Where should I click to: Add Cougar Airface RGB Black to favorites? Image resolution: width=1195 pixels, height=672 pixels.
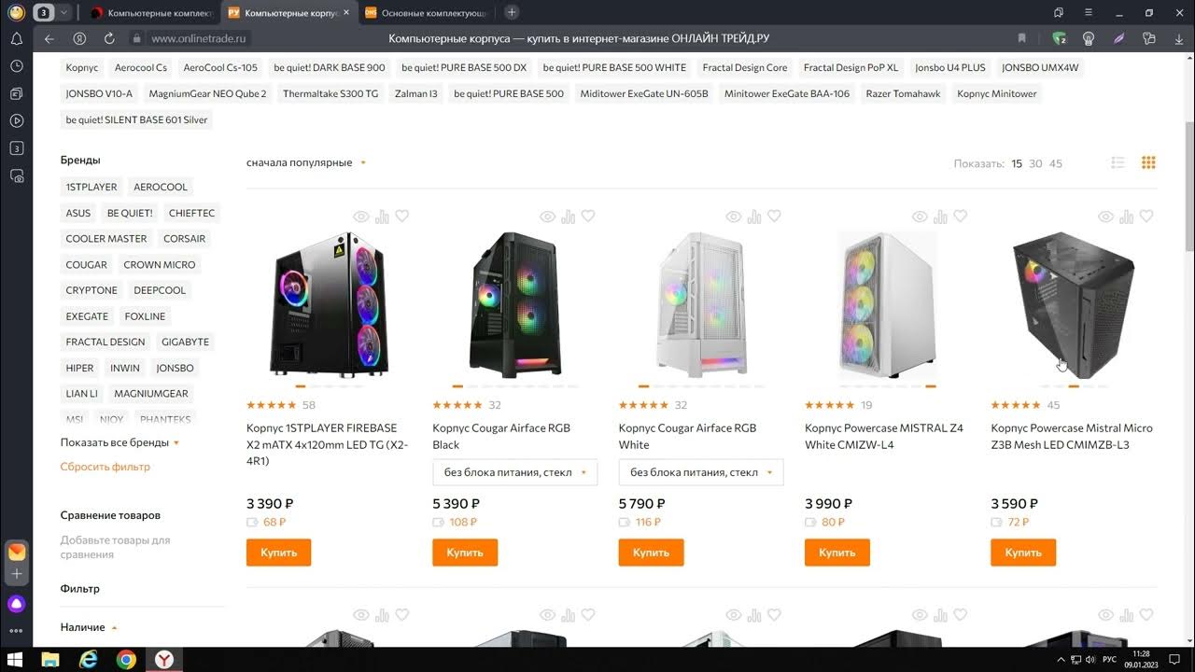588,217
